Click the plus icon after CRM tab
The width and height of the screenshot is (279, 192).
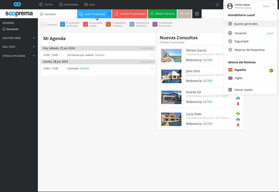coord(196,14)
